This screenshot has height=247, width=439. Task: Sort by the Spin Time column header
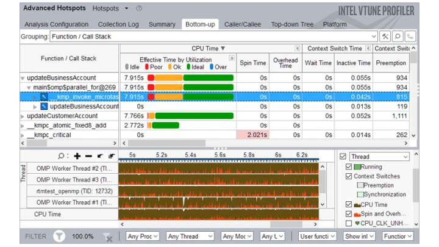tap(252, 63)
